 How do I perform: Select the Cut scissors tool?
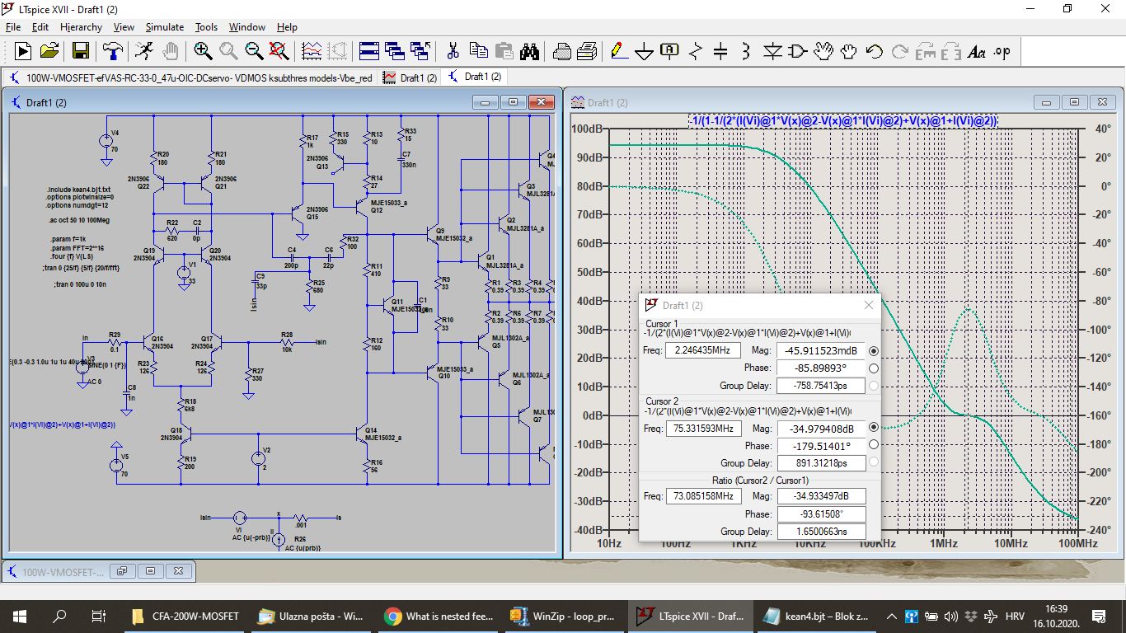pyautogui.click(x=453, y=51)
